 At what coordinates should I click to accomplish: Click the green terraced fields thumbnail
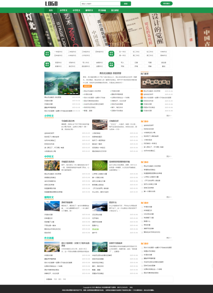(100, 165)
